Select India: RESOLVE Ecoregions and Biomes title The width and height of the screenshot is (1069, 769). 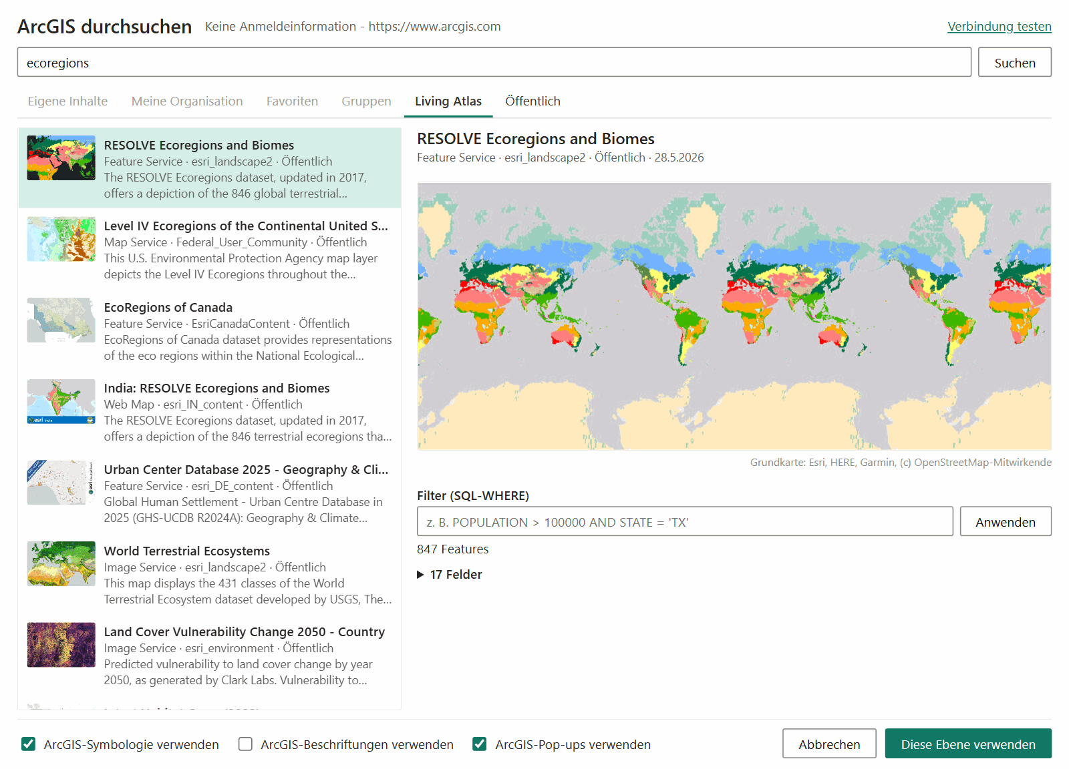coord(216,388)
